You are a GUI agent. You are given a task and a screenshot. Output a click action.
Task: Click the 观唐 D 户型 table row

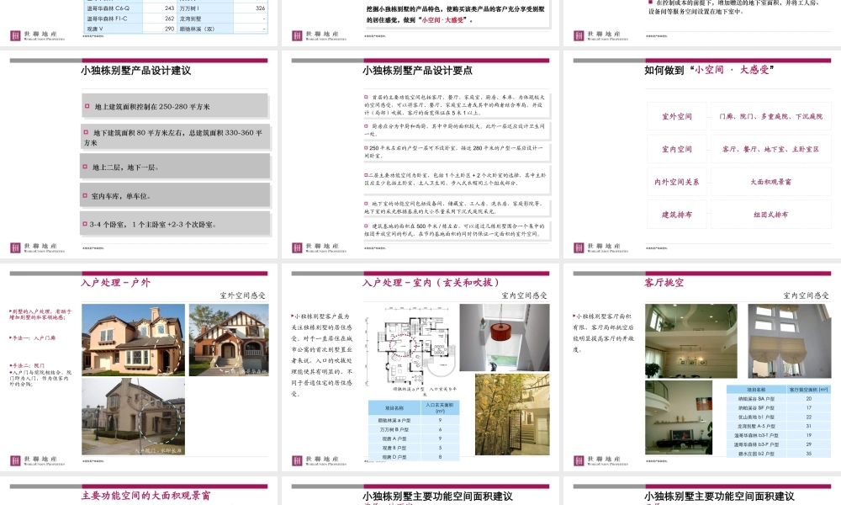[x=414, y=457]
